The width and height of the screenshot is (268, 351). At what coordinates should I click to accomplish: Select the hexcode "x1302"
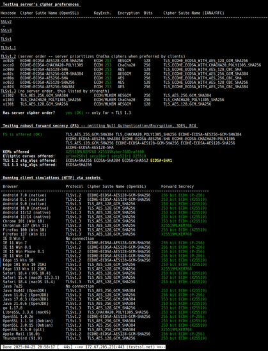point(8,95)
